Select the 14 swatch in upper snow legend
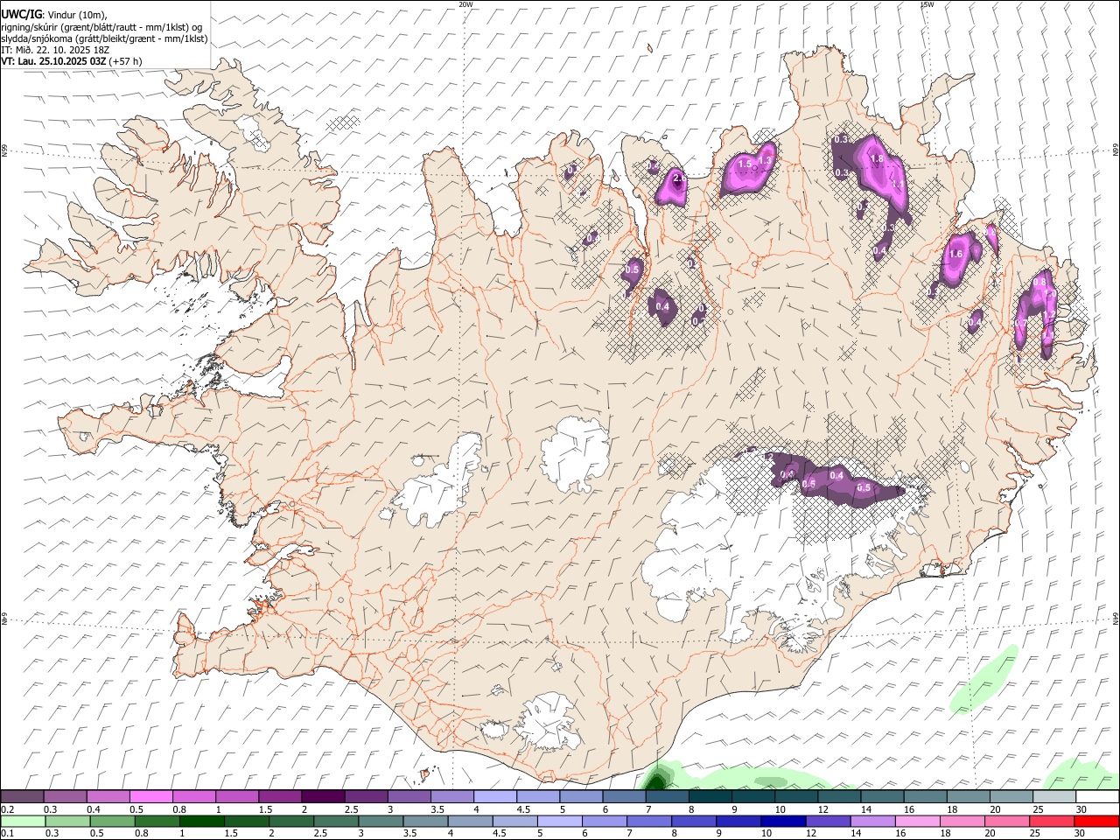The width and height of the screenshot is (1120, 840). pos(882,796)
